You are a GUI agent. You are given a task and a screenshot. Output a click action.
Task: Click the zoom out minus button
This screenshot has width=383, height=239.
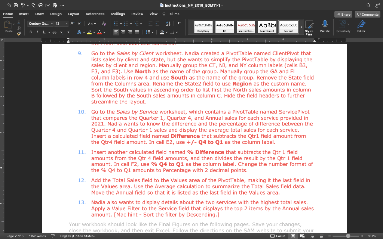click(330, 236)
